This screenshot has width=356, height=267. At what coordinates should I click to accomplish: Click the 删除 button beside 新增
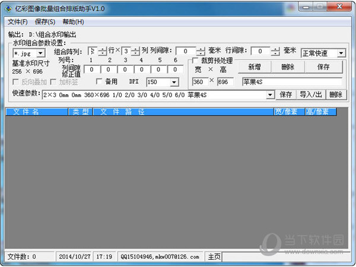click(288, 67)
